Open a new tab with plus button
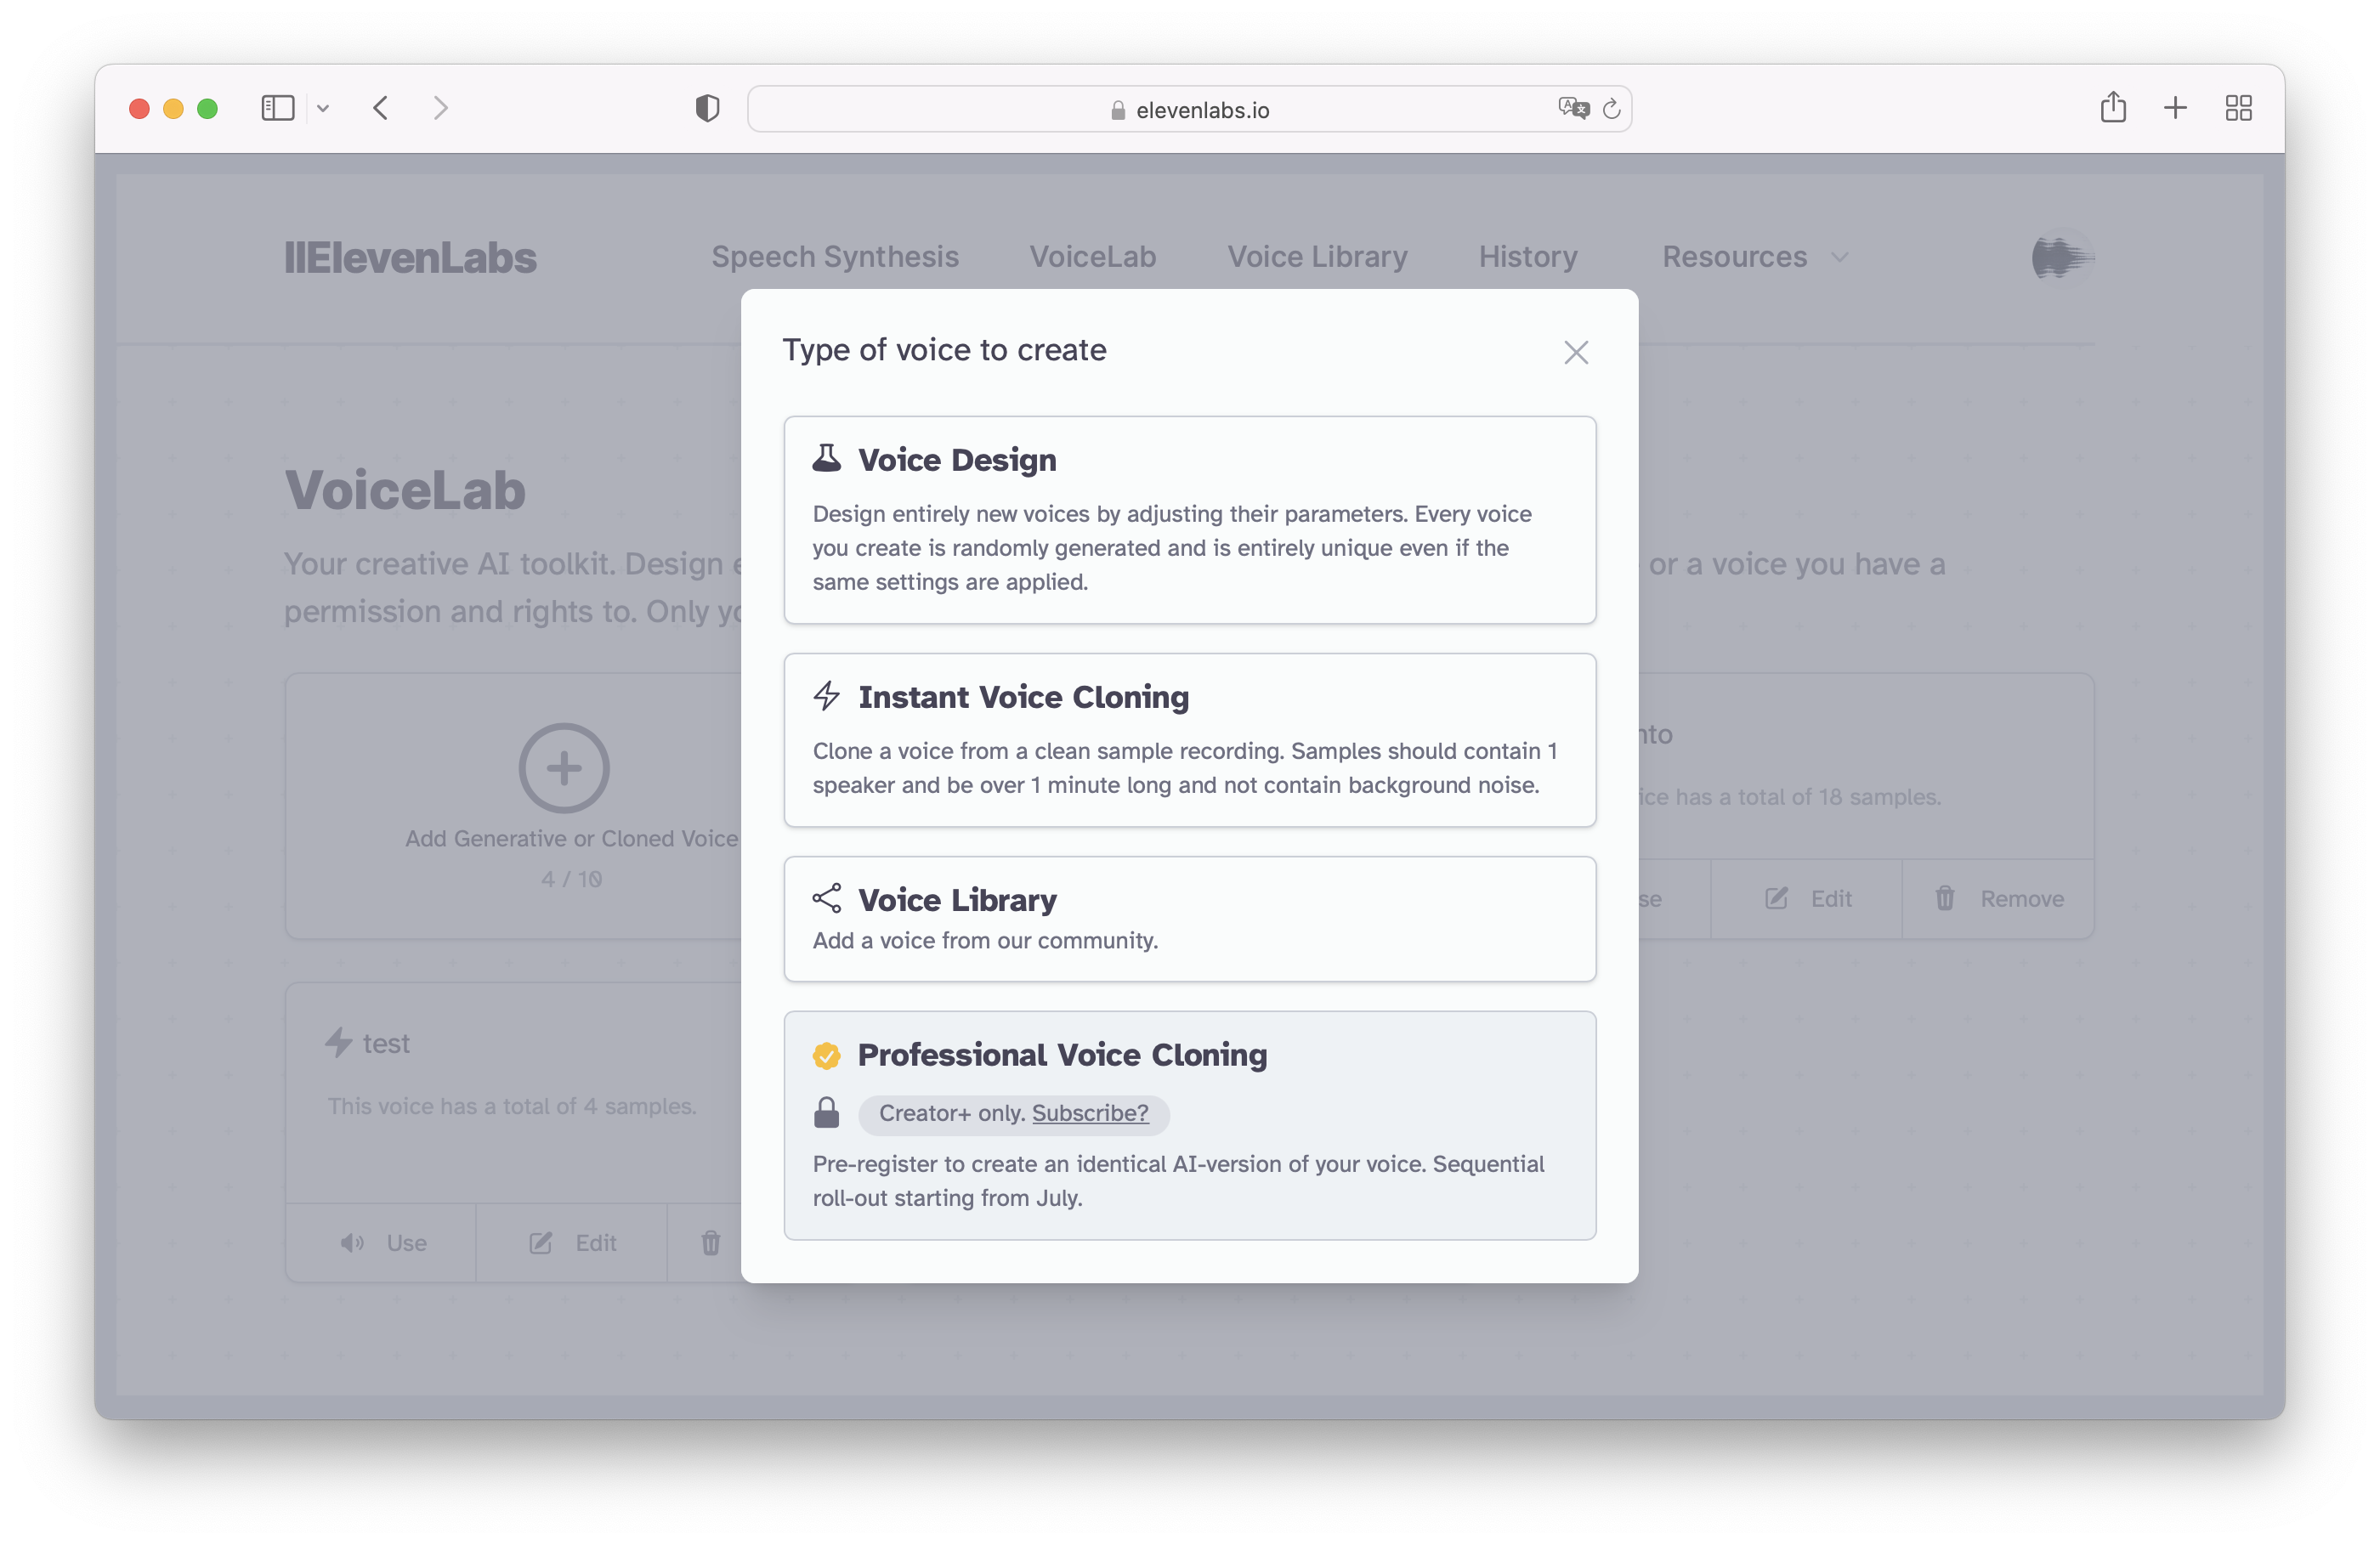Screen dimensions: 2380x1545 pos(2175,108)
